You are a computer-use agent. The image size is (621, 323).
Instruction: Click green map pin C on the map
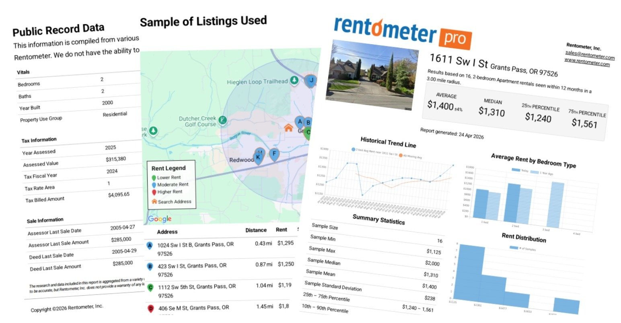coord(308,132)
